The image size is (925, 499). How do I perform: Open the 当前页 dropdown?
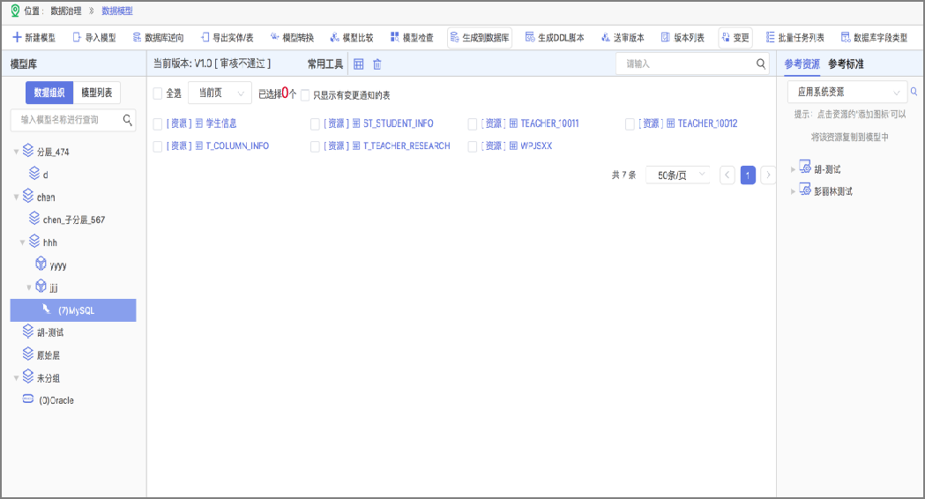220,93
